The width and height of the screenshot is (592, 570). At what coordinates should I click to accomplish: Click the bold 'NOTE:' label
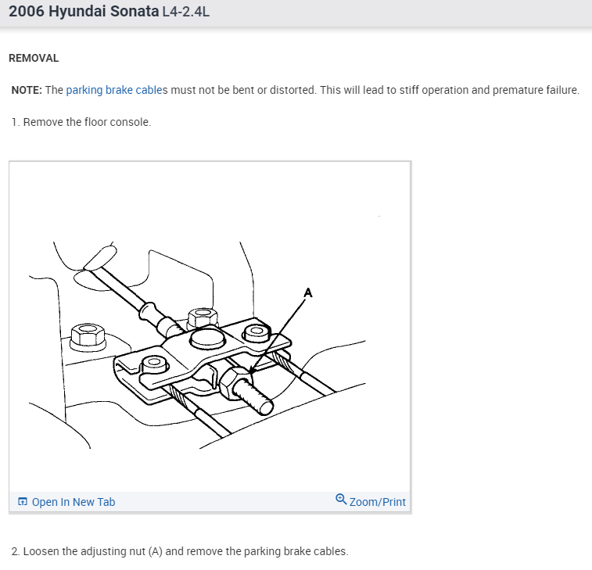[27, 90]
